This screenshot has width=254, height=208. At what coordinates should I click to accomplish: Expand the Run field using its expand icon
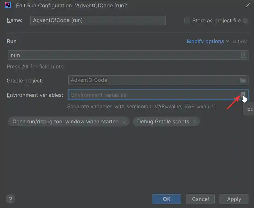pos(243,55)
